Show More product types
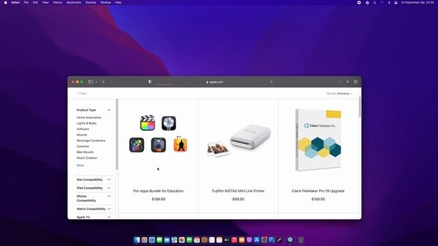Image resolution: width=438 pixels, height=246 pixels. (80, 165)
